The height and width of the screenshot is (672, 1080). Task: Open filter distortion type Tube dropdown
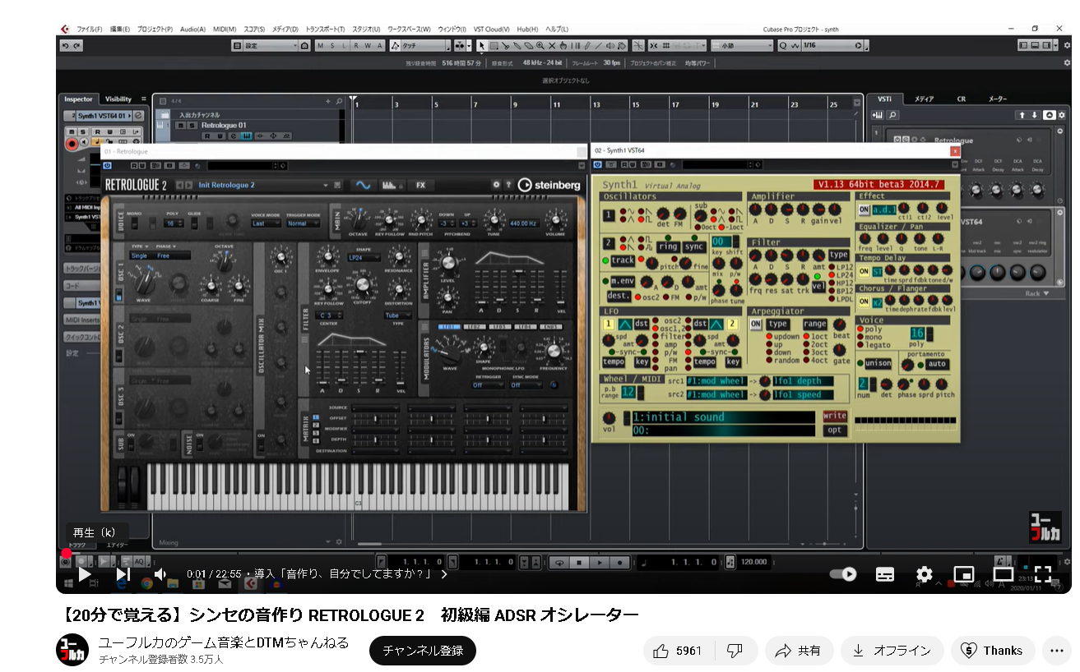point(398,315)
